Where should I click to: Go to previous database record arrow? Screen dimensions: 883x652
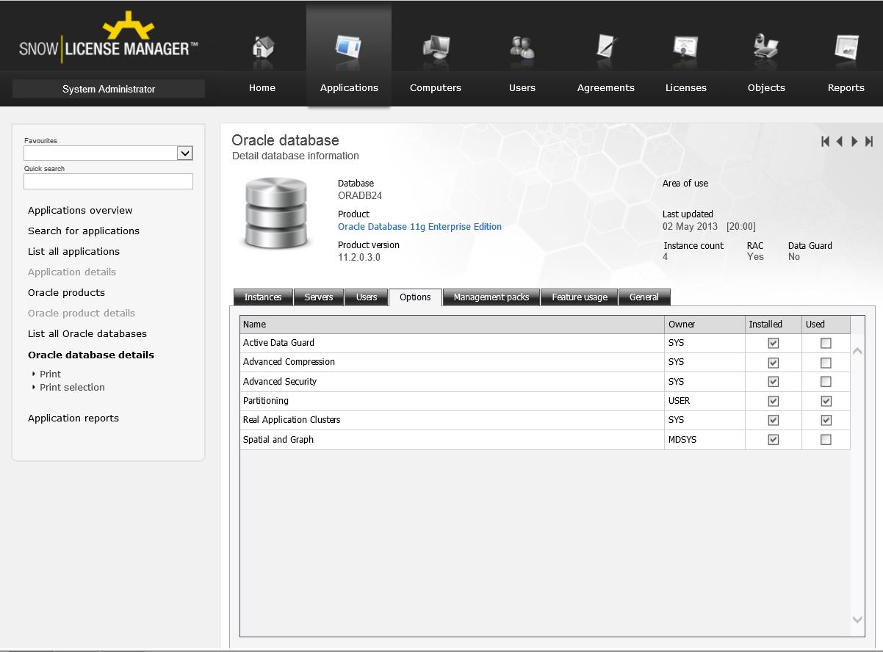click(840, 142)
